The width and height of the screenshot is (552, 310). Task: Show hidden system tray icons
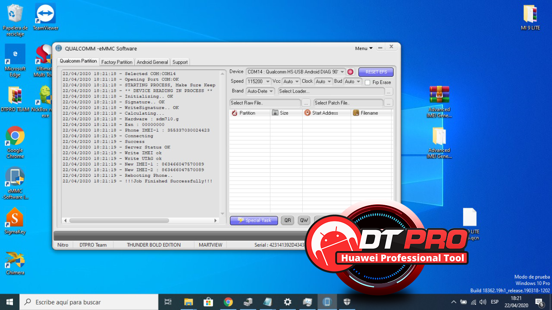click(453, 302)
